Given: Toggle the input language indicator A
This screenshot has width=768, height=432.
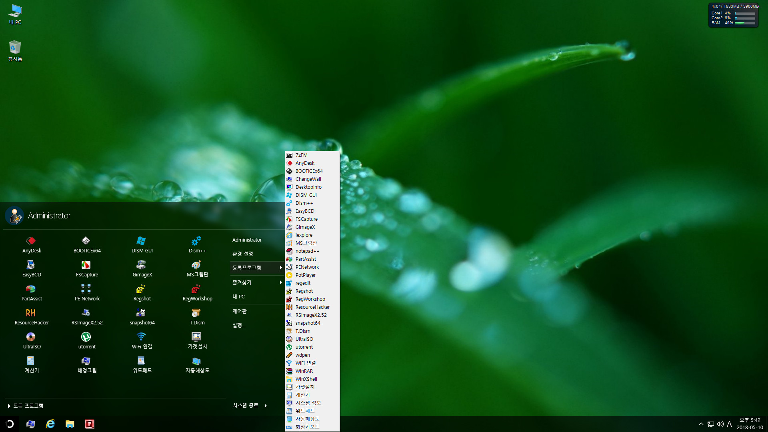Looking at the screenshot, I should click(729, 424).
